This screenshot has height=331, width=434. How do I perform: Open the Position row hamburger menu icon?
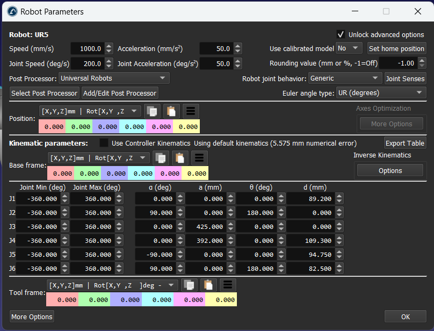(190, 111)
